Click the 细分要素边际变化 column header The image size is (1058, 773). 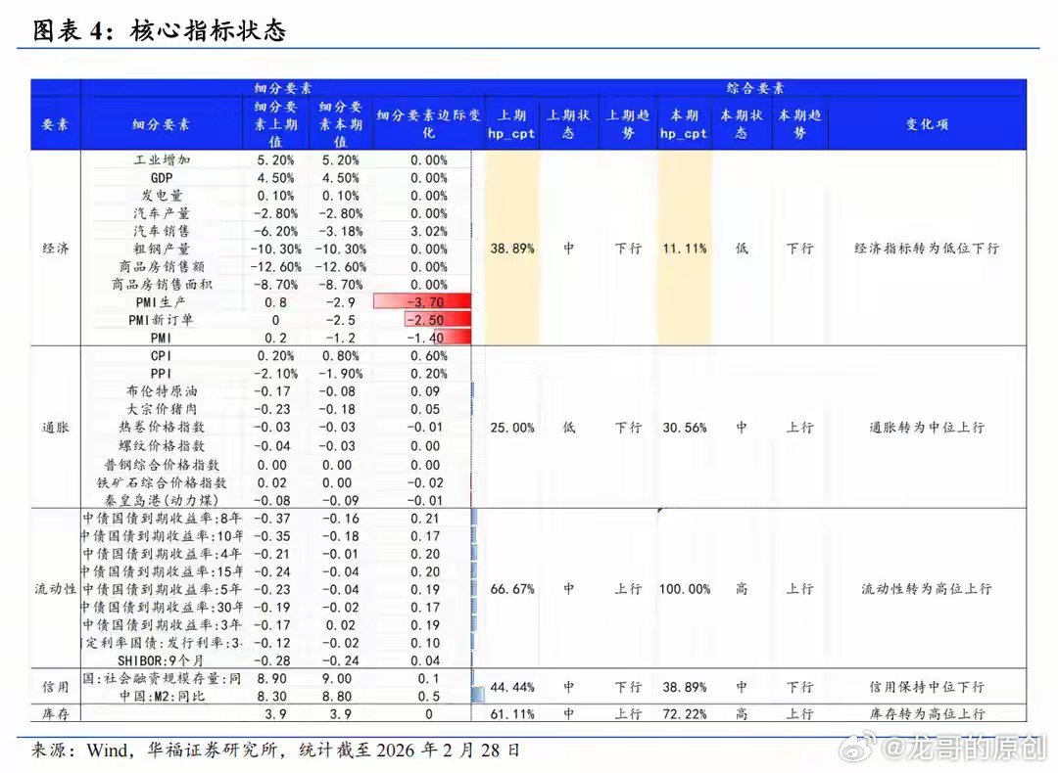click(x=428, y=124)
